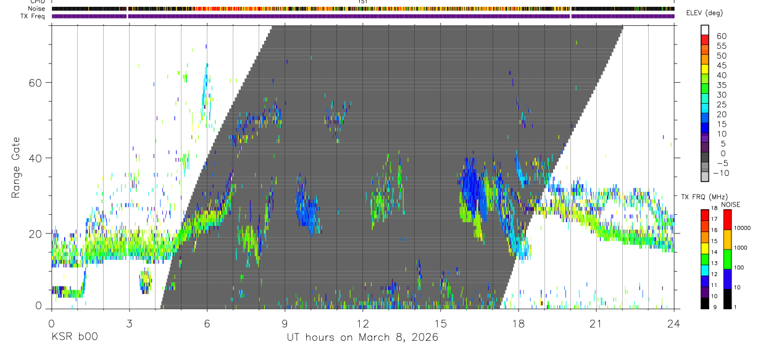
Task: Click the "ELEV (deg)" colorbar title
Action: pos(705,13)
